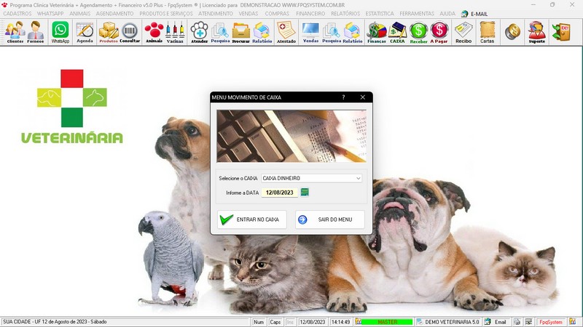Viewport: 583px width, 327px height.
Task: Click the Consultar barcode icon
Action: [x=130, y=32]
